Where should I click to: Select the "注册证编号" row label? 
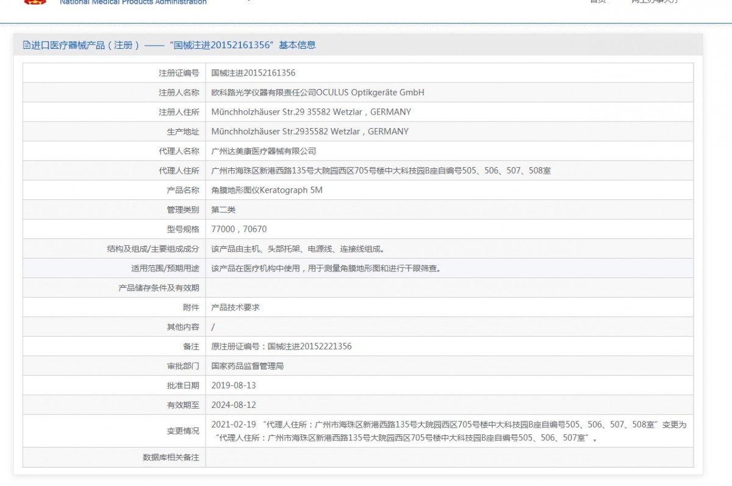tap(179, 73)
